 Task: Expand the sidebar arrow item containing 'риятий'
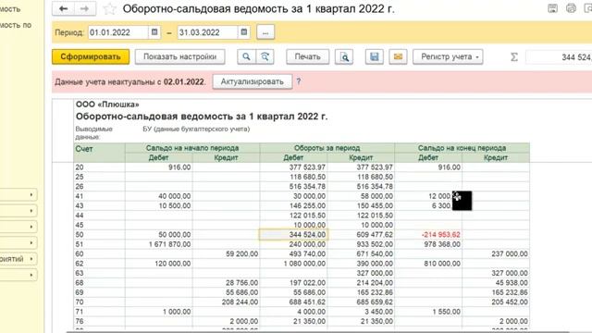tap(18, 259)
